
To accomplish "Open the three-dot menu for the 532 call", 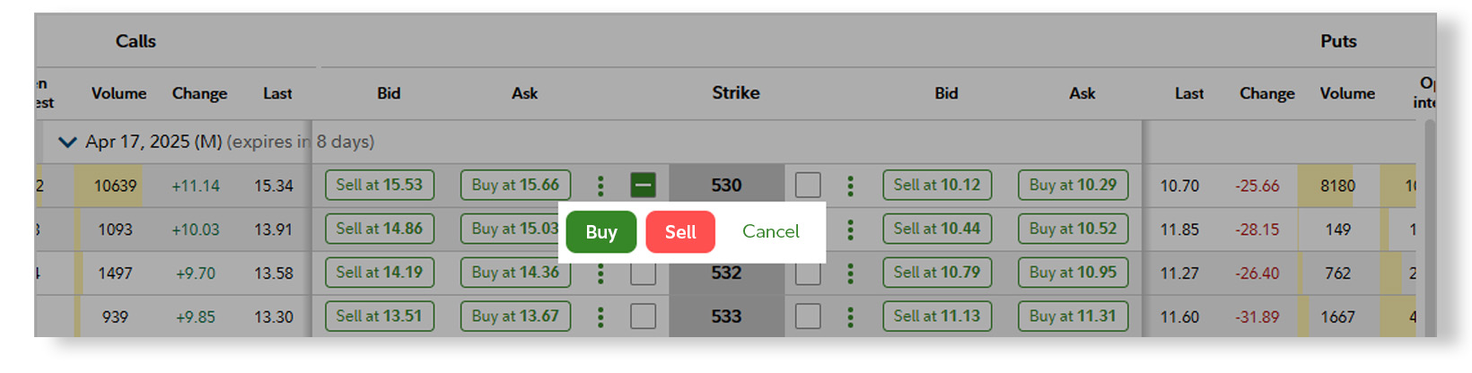I will tap(600, 273).
